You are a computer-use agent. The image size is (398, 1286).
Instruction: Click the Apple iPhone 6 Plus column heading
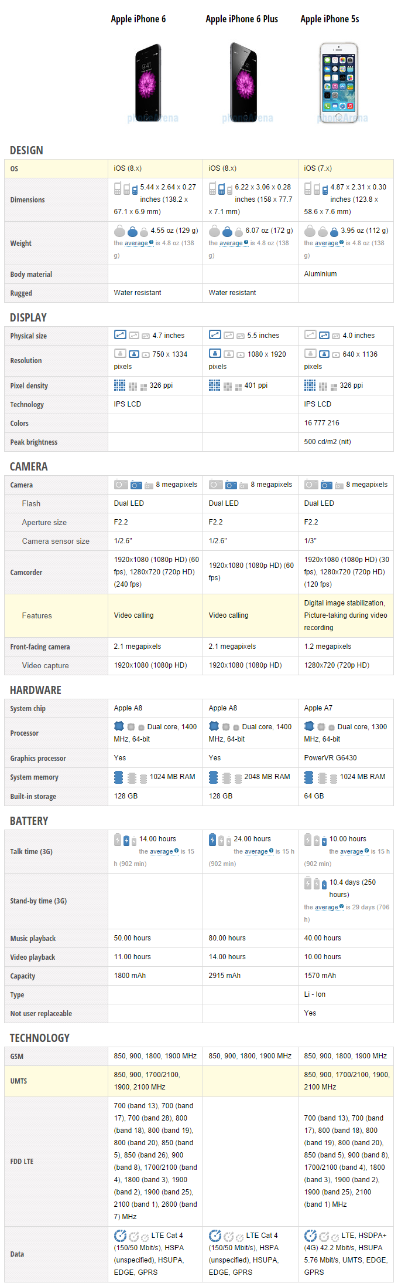click(242, 19)
